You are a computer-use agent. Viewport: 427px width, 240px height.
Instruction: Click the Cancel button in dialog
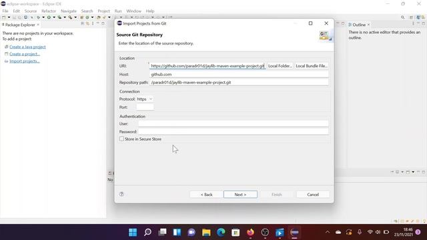coord(313,195)
